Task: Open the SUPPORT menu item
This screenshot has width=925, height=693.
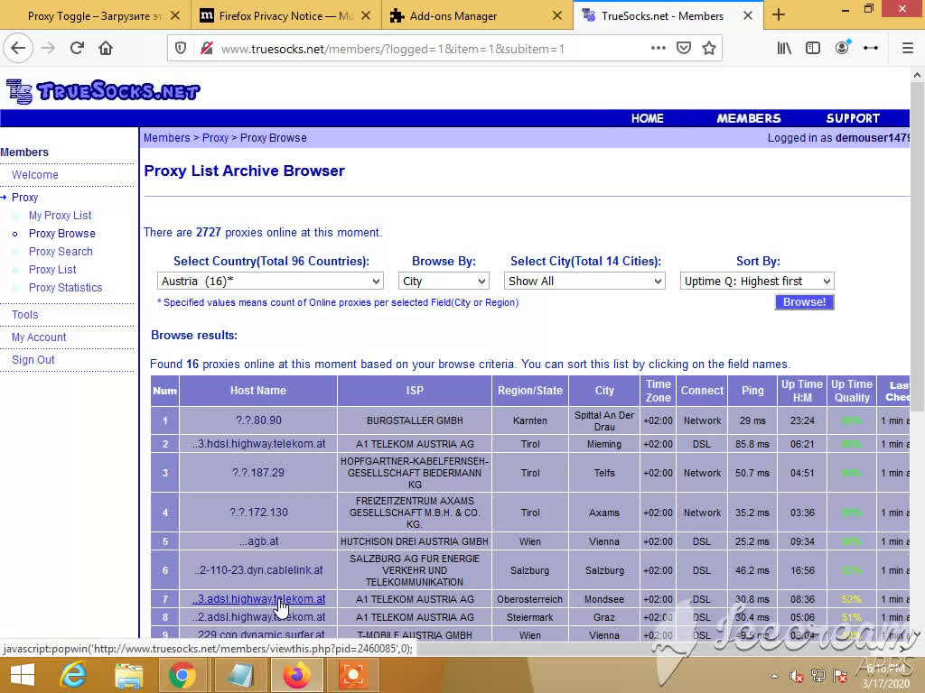Action: [853, 118]
